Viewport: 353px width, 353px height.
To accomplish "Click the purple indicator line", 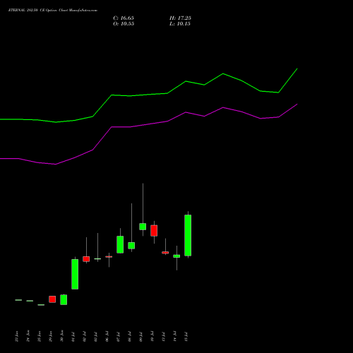I will [x=148, y=124].
